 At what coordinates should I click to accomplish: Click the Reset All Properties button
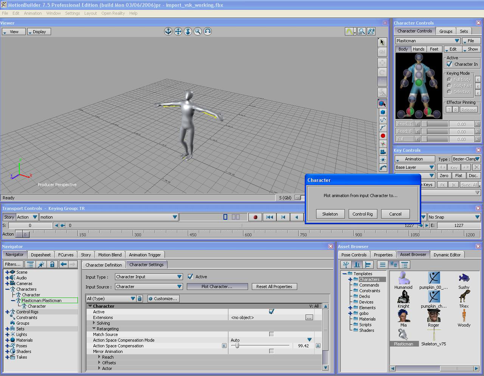(x=274, y=287)
